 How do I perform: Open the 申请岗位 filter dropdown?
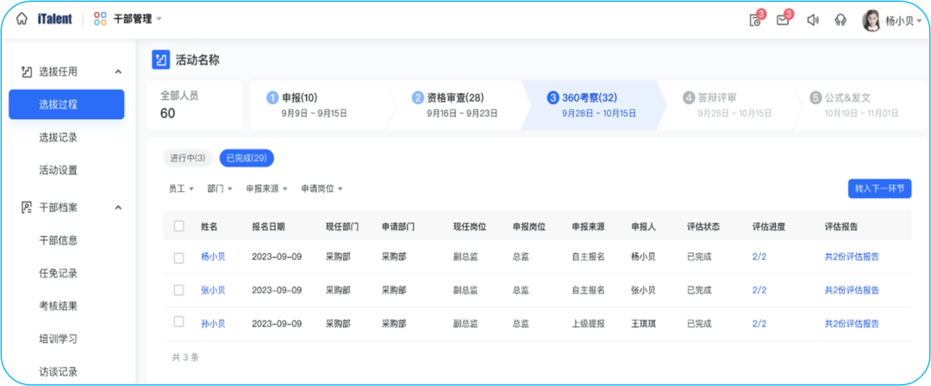322,188
